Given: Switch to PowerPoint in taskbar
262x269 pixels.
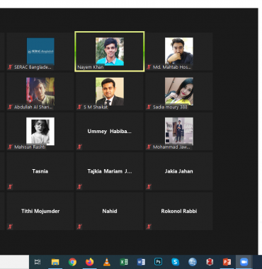Looking at the screenshot, I should [227, 262].
